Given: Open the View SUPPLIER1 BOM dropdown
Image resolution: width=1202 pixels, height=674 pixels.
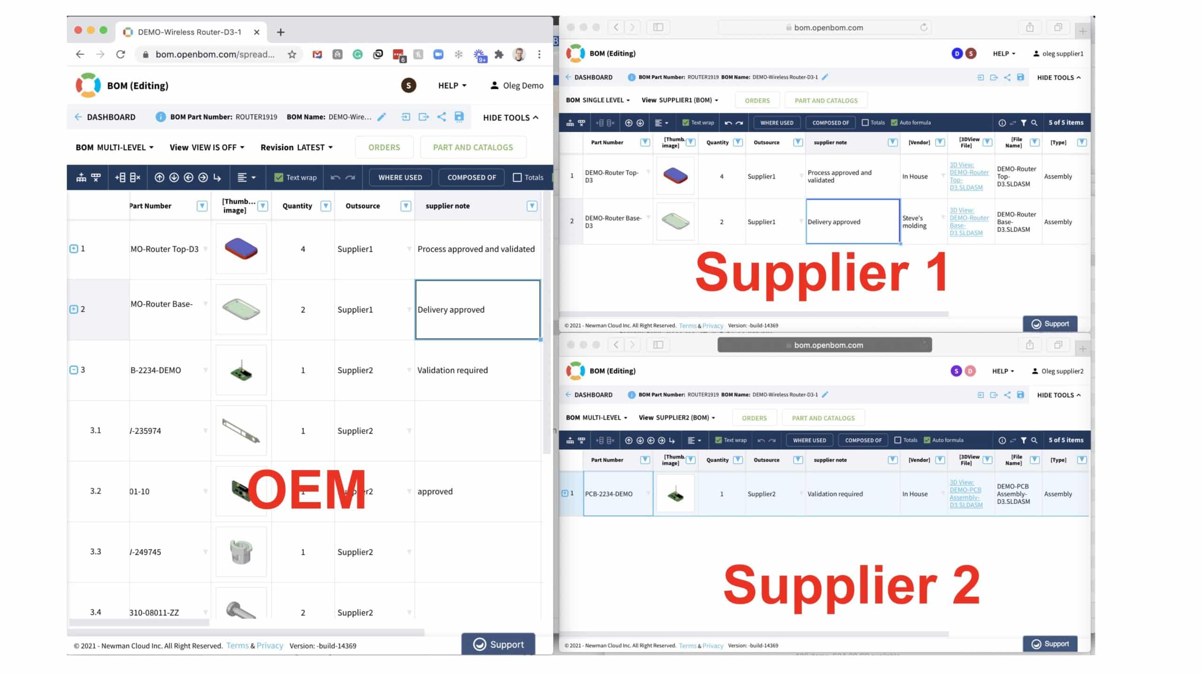Looking at the screenshot, I should click(x=679, y=100).
